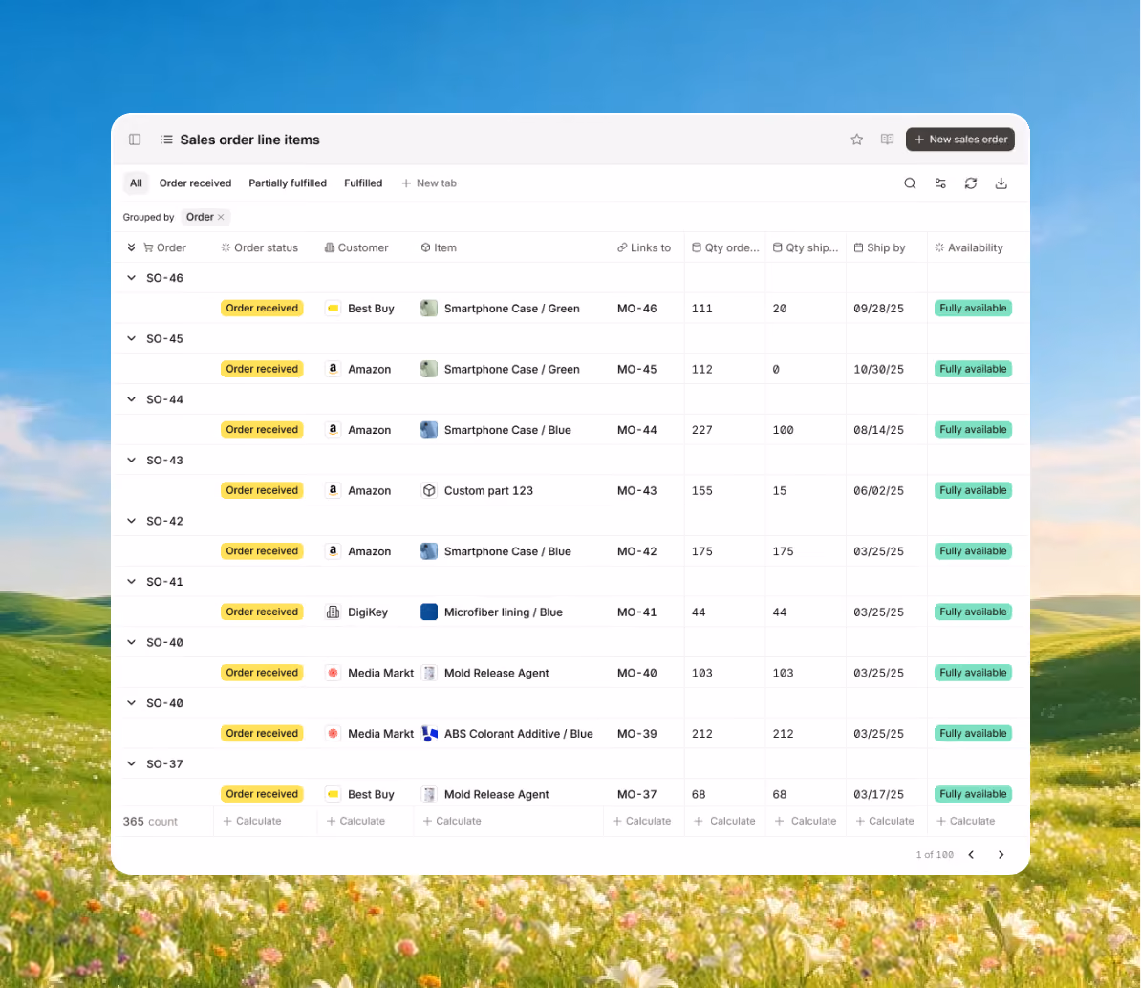Open linked order MO-43
The image size is (1141, 988).
tap(636, 490)
